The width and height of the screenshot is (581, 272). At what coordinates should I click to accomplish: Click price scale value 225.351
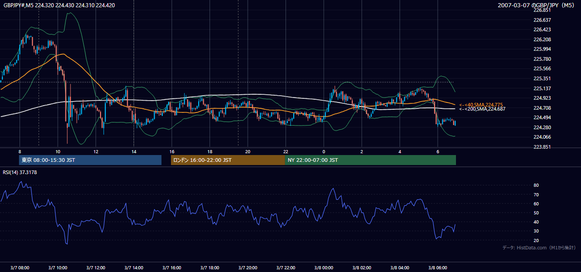pyautogui.click(x=542, y=78)
